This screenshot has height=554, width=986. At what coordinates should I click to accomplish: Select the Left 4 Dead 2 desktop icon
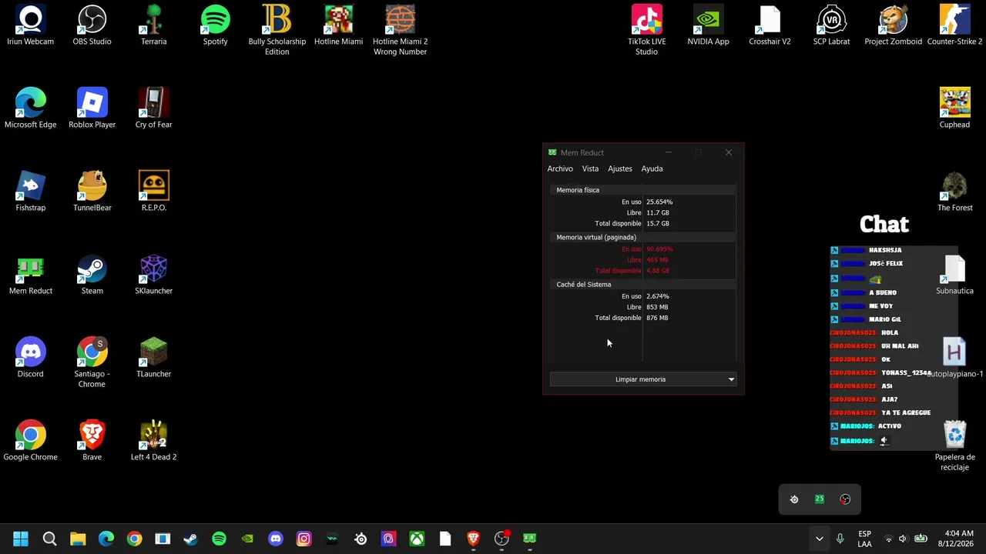point(154,441)
